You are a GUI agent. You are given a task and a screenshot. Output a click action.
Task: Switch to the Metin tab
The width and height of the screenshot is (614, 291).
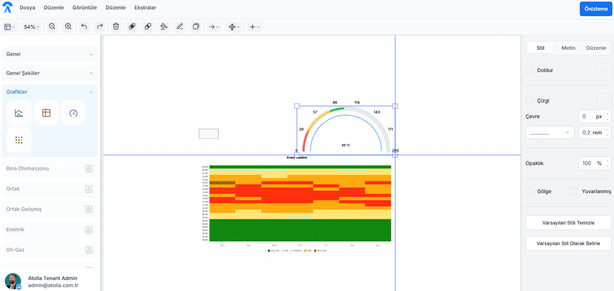tap(568, 48)
